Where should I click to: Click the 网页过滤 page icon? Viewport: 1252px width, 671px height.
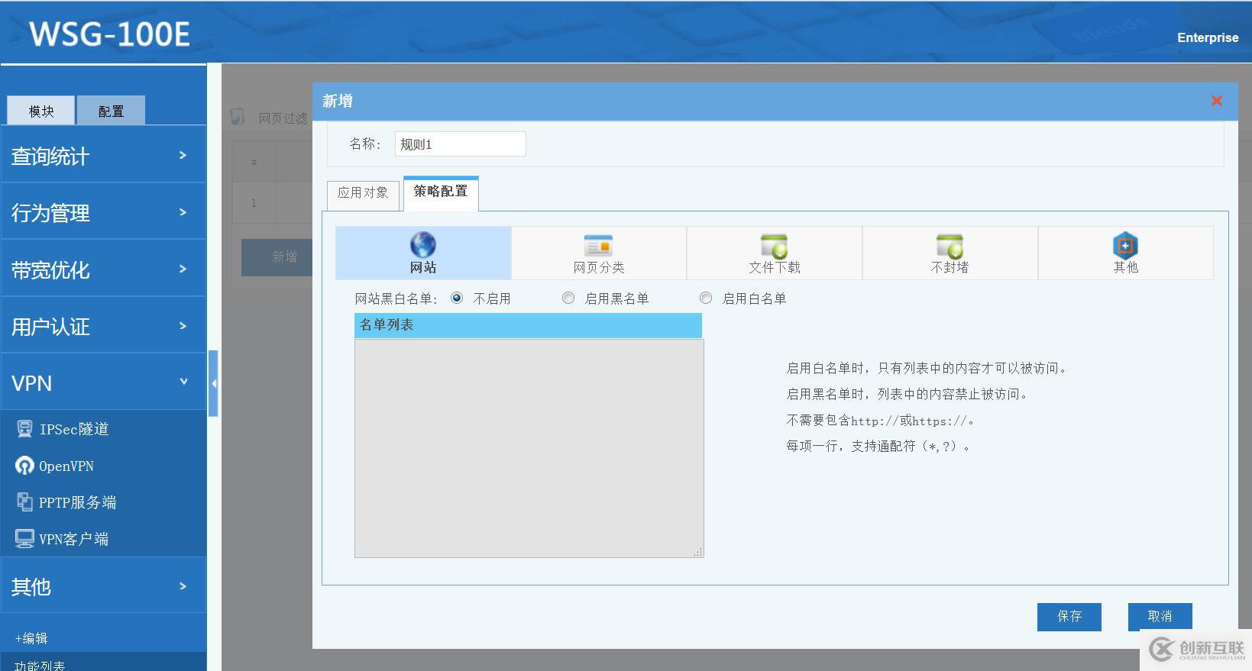pos(238,117)
